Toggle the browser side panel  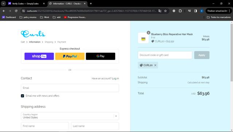coord(195,11)
